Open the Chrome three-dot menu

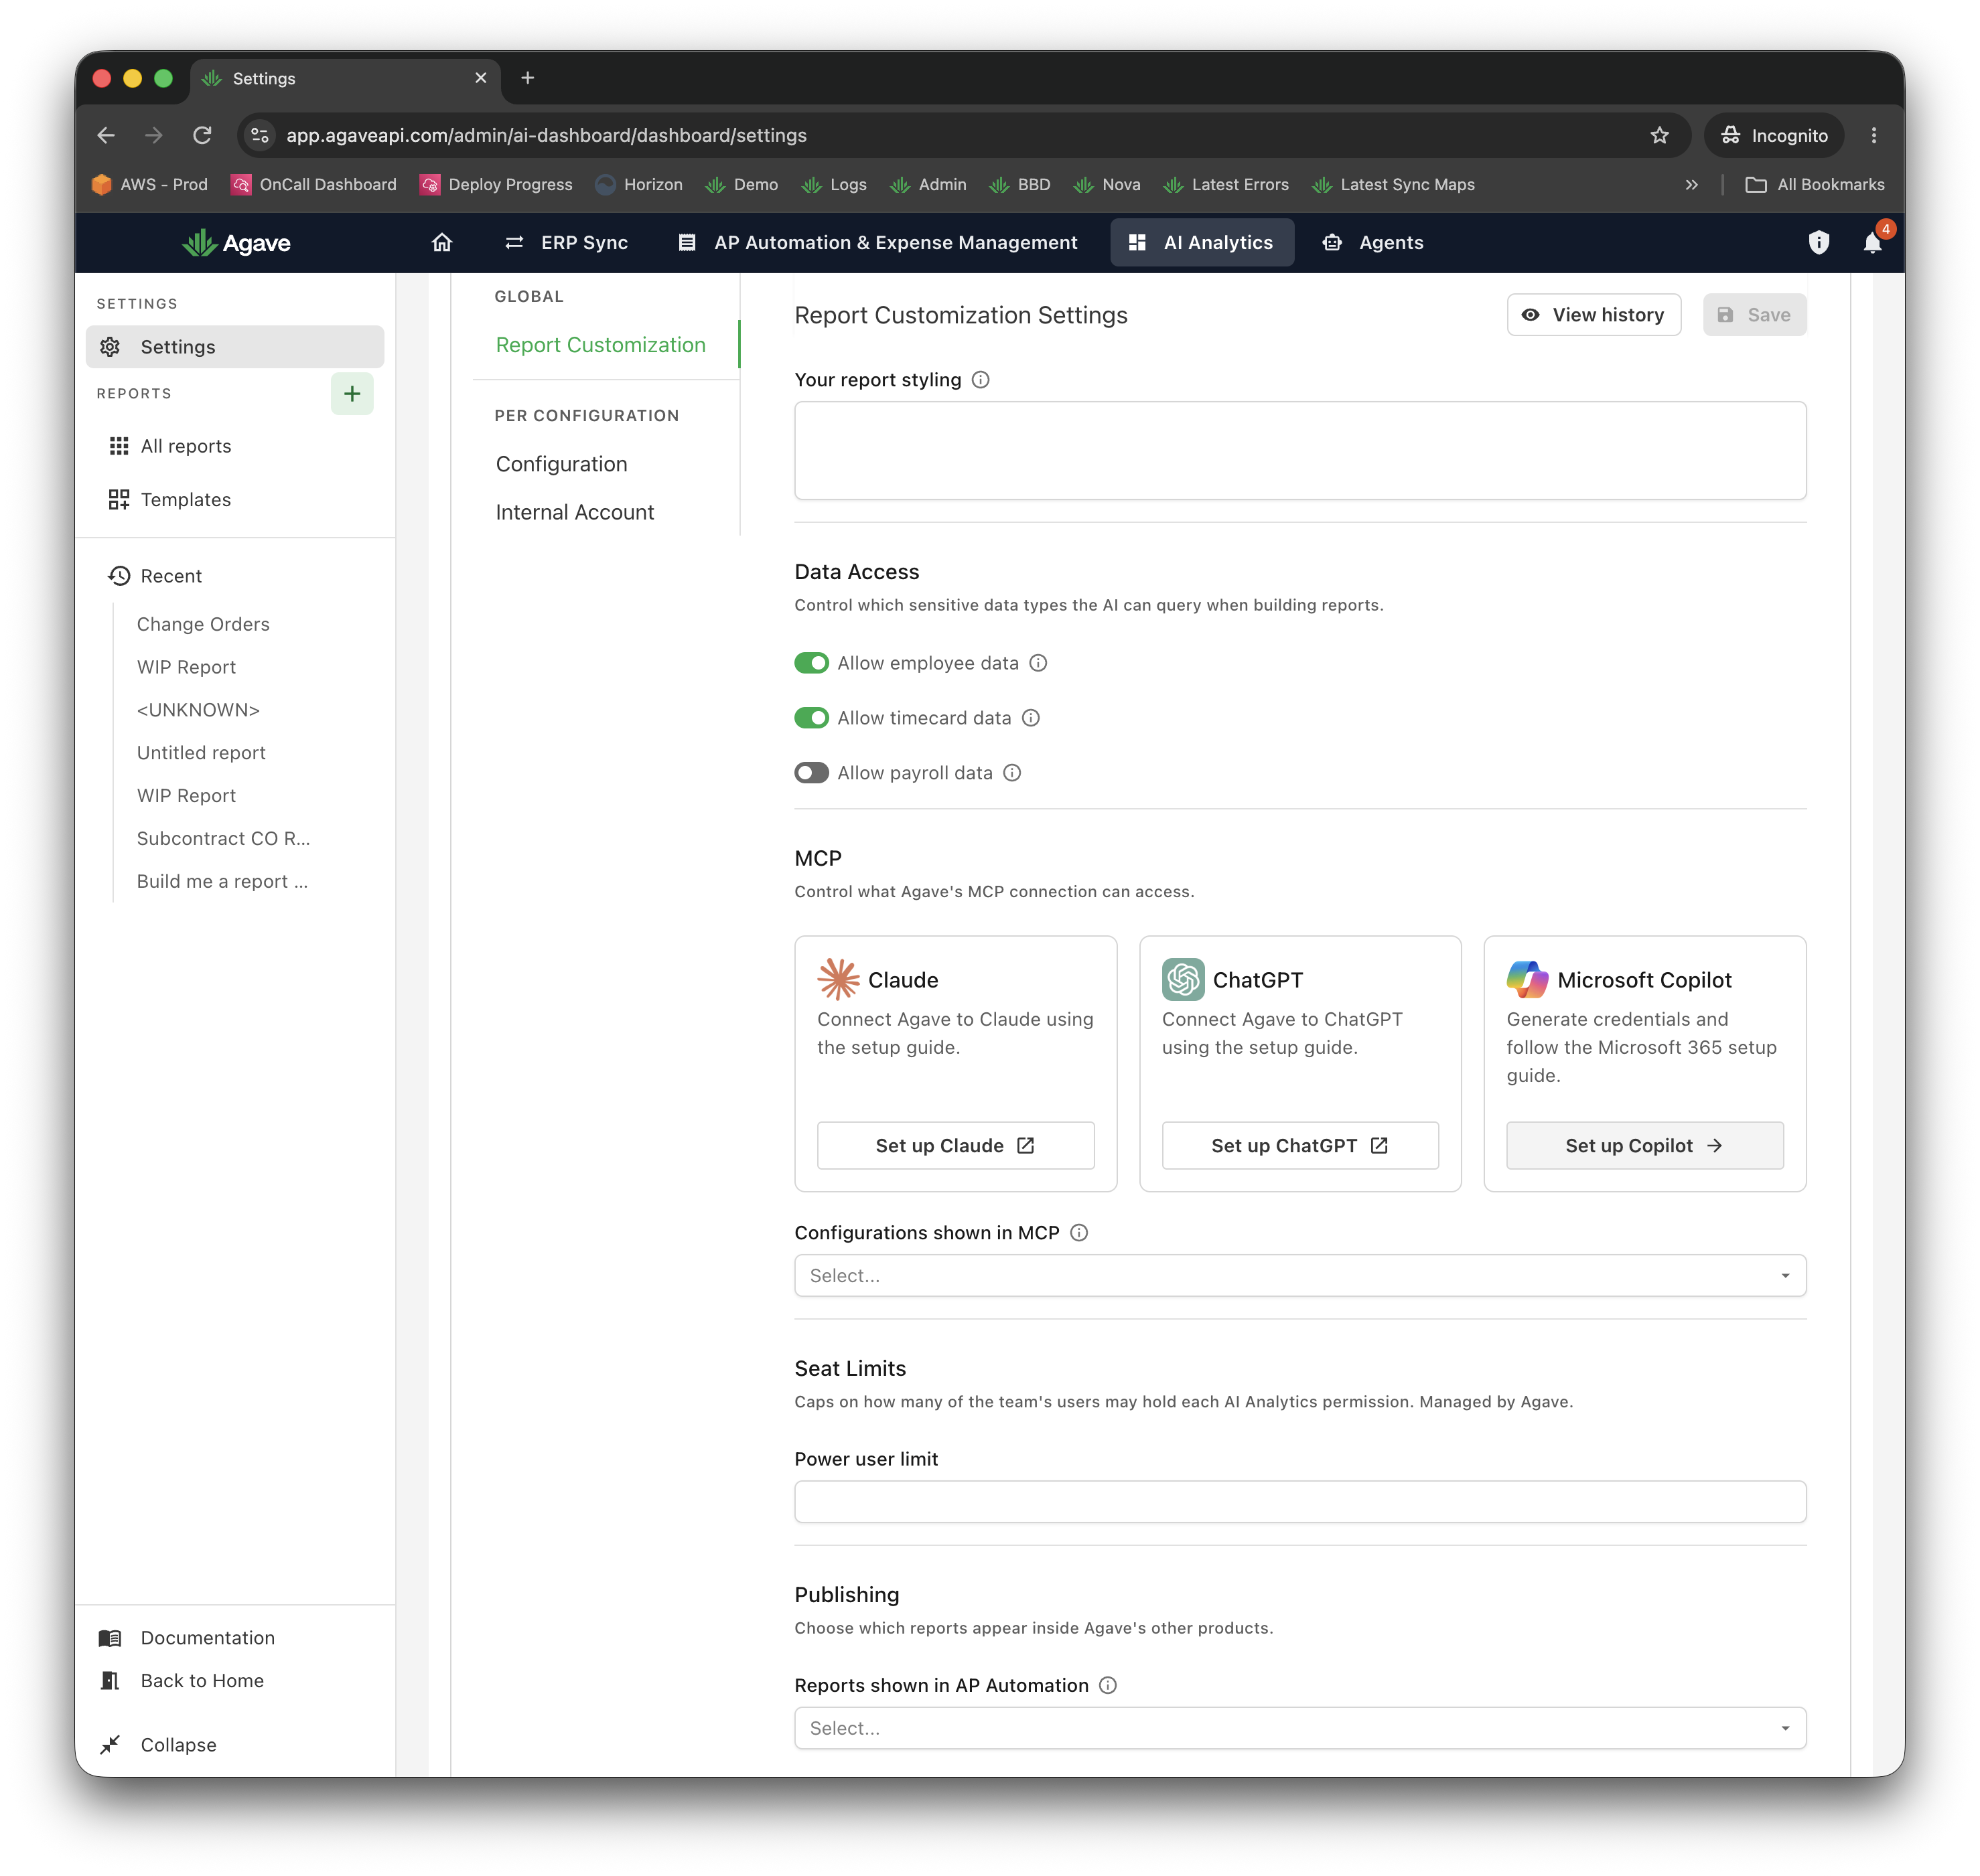click(x=1874, y=135)
